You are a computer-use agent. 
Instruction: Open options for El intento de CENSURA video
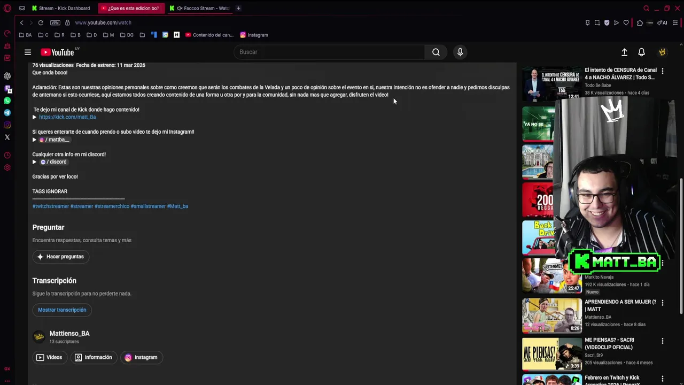[663, 71]
